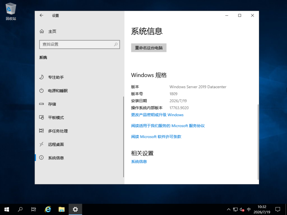The image size is (287, 215).
Task: Select the 电源和睡眠 power icon
Action: click(x=41, y=91)
